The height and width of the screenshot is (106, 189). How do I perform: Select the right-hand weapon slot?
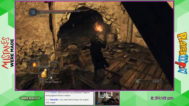tap(54, 67)
